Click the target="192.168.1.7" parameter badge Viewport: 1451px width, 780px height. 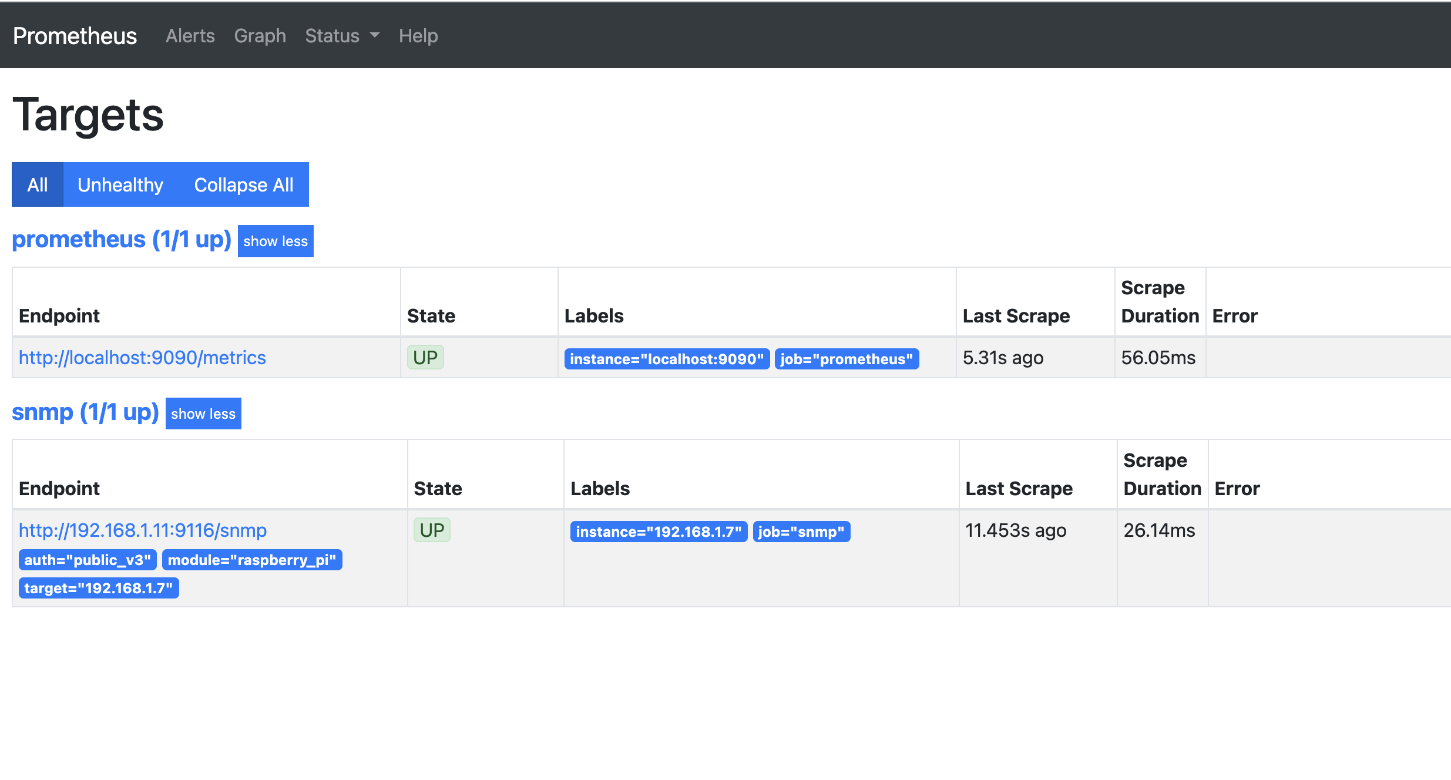point(99,588)
